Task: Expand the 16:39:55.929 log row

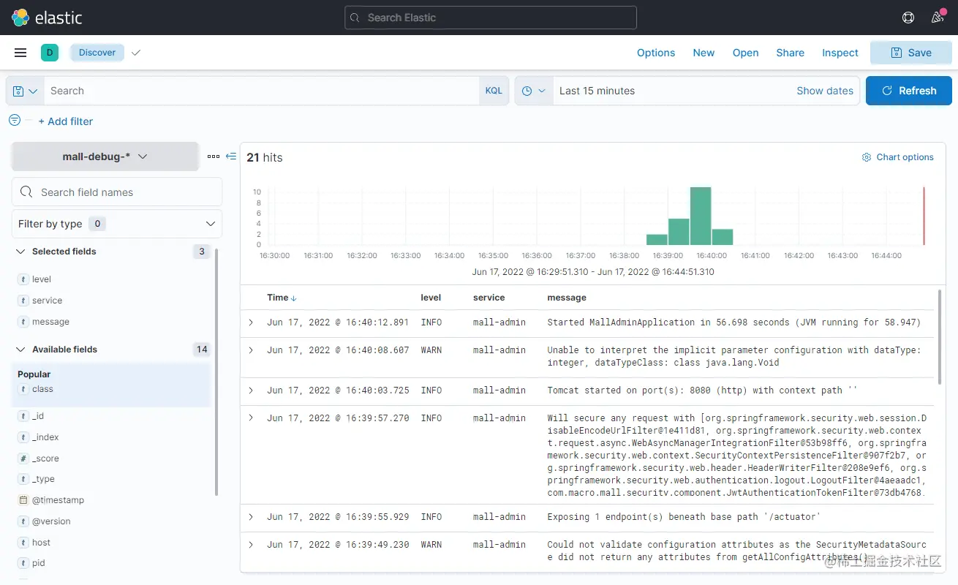Action: [x=251, y=517]
